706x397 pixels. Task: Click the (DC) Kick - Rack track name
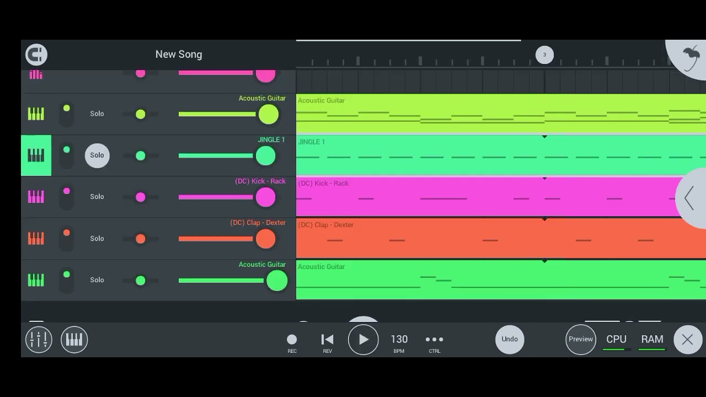[260, 181]
